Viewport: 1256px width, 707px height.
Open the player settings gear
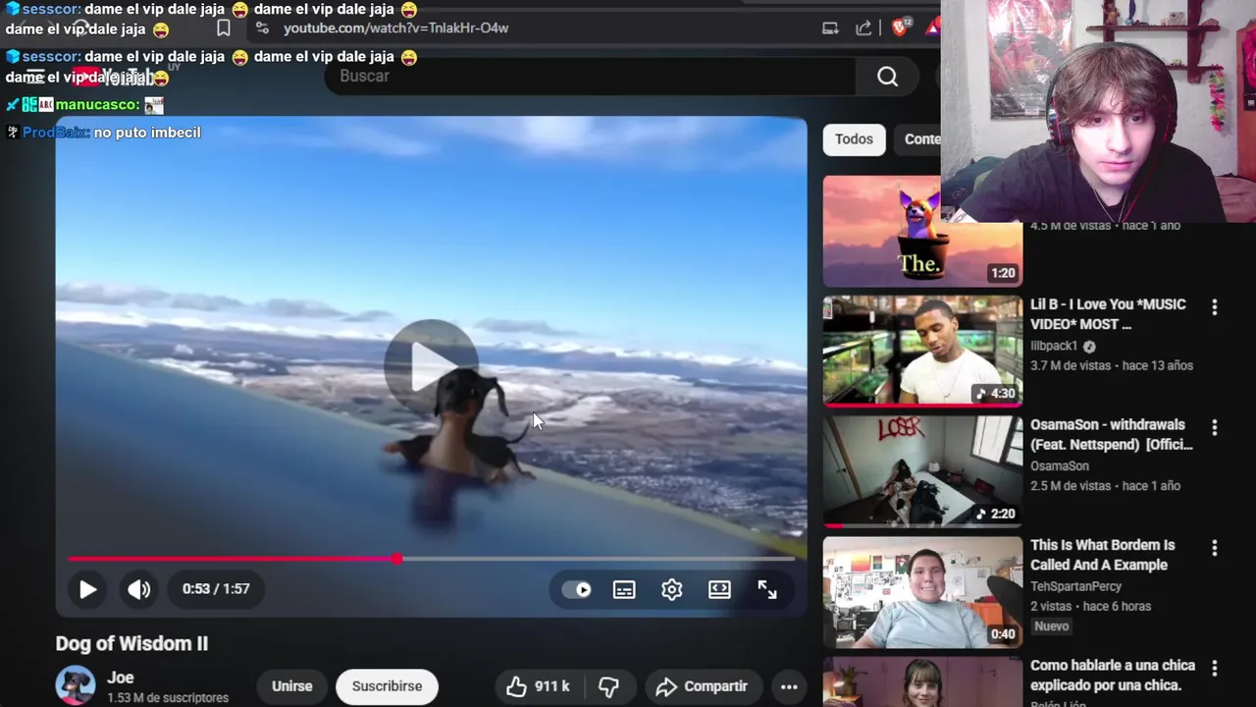tap(672, 589)
